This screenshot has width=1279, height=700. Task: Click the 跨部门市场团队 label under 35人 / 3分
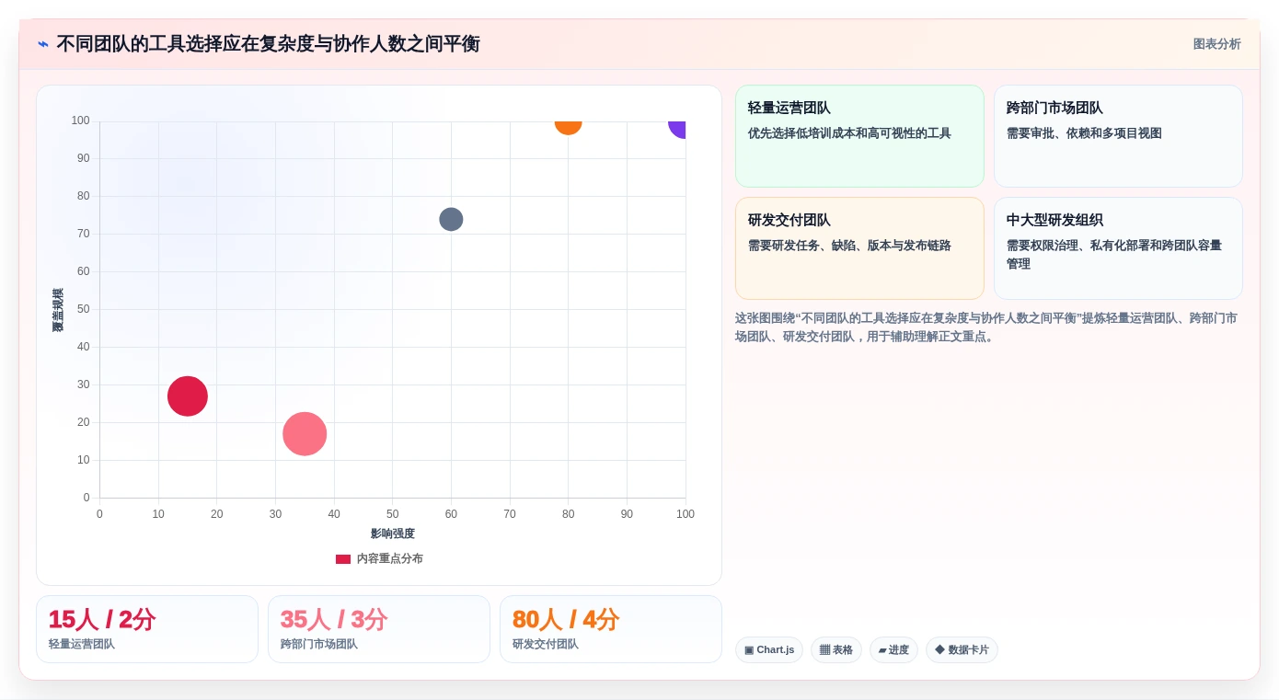319,645
